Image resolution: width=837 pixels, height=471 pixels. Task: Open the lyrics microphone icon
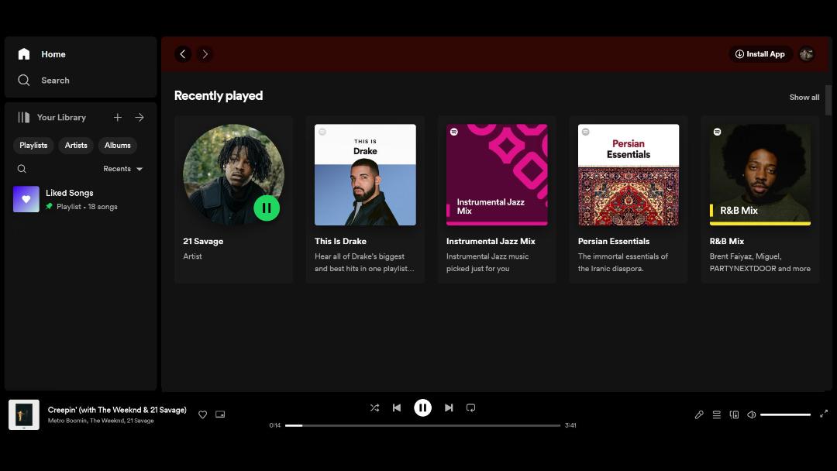click(x=699, y=414)
